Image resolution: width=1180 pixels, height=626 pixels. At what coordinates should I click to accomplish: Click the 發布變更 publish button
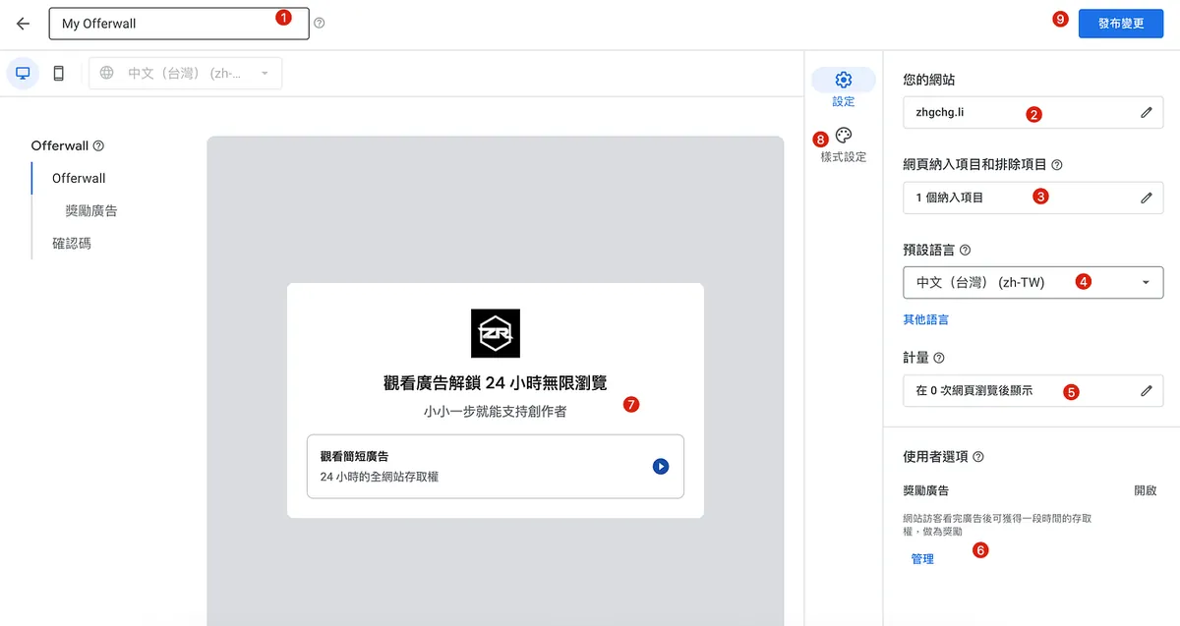click(1120, 24)
